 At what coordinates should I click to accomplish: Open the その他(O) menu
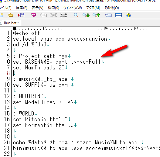[x=112, y=8]
